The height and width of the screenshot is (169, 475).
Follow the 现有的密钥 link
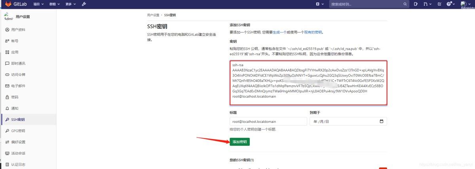coord(313,32)
